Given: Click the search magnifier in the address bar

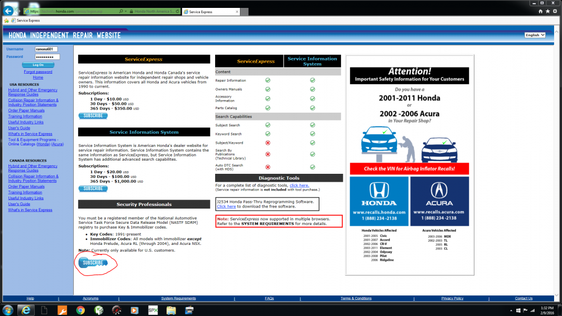Looking at the screenshot, I should click(x=121, y=12).
